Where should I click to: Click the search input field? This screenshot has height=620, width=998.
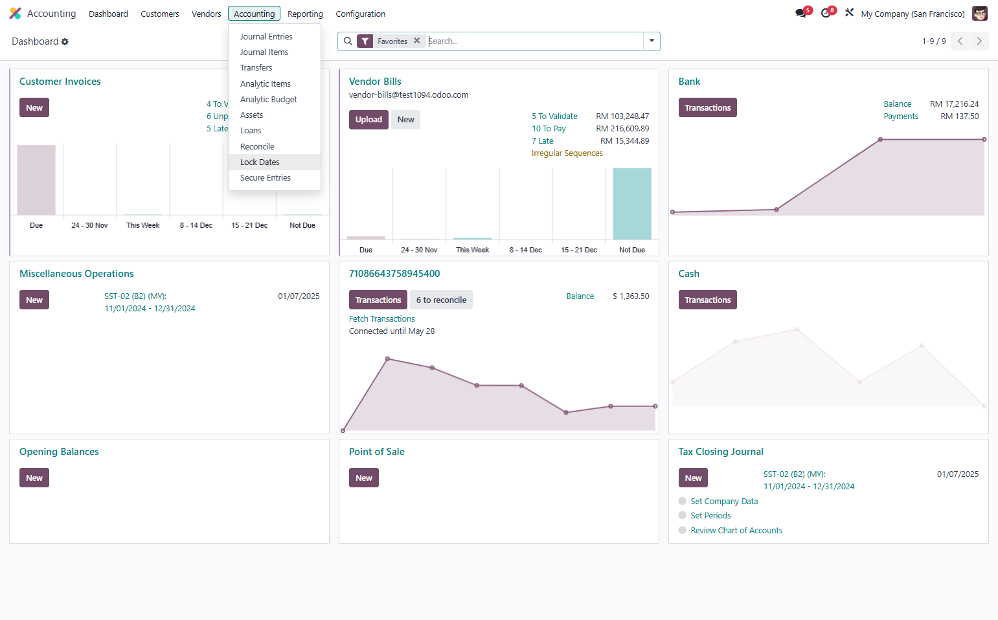(x=534, y=41)
